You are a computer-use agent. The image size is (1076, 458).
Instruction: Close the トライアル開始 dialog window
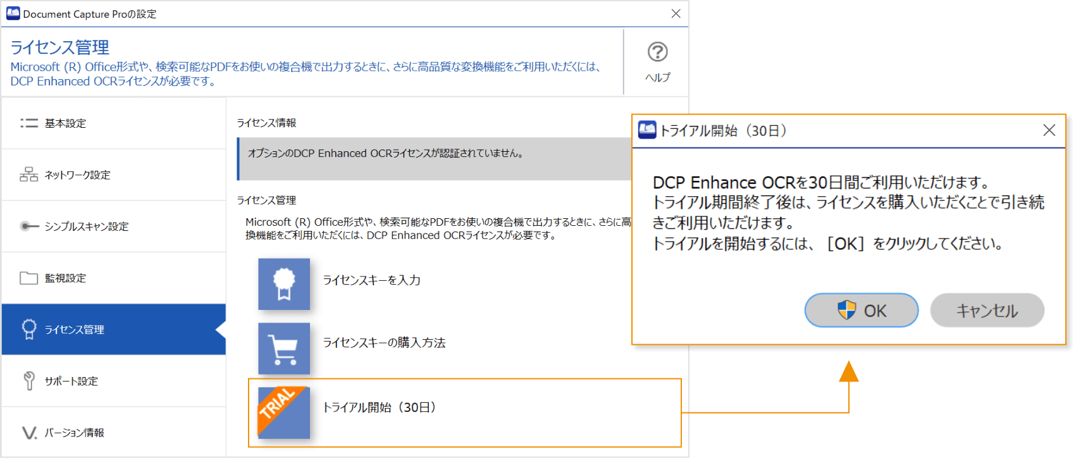click(x=1049, y=130)
